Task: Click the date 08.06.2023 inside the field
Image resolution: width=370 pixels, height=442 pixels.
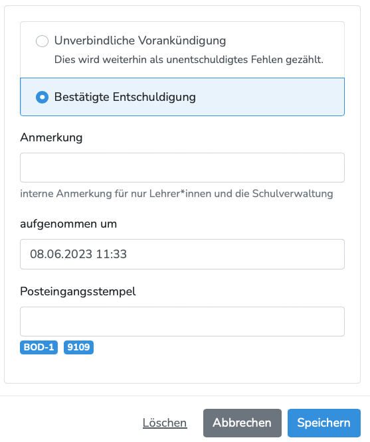Action: (x=61, y=254)
